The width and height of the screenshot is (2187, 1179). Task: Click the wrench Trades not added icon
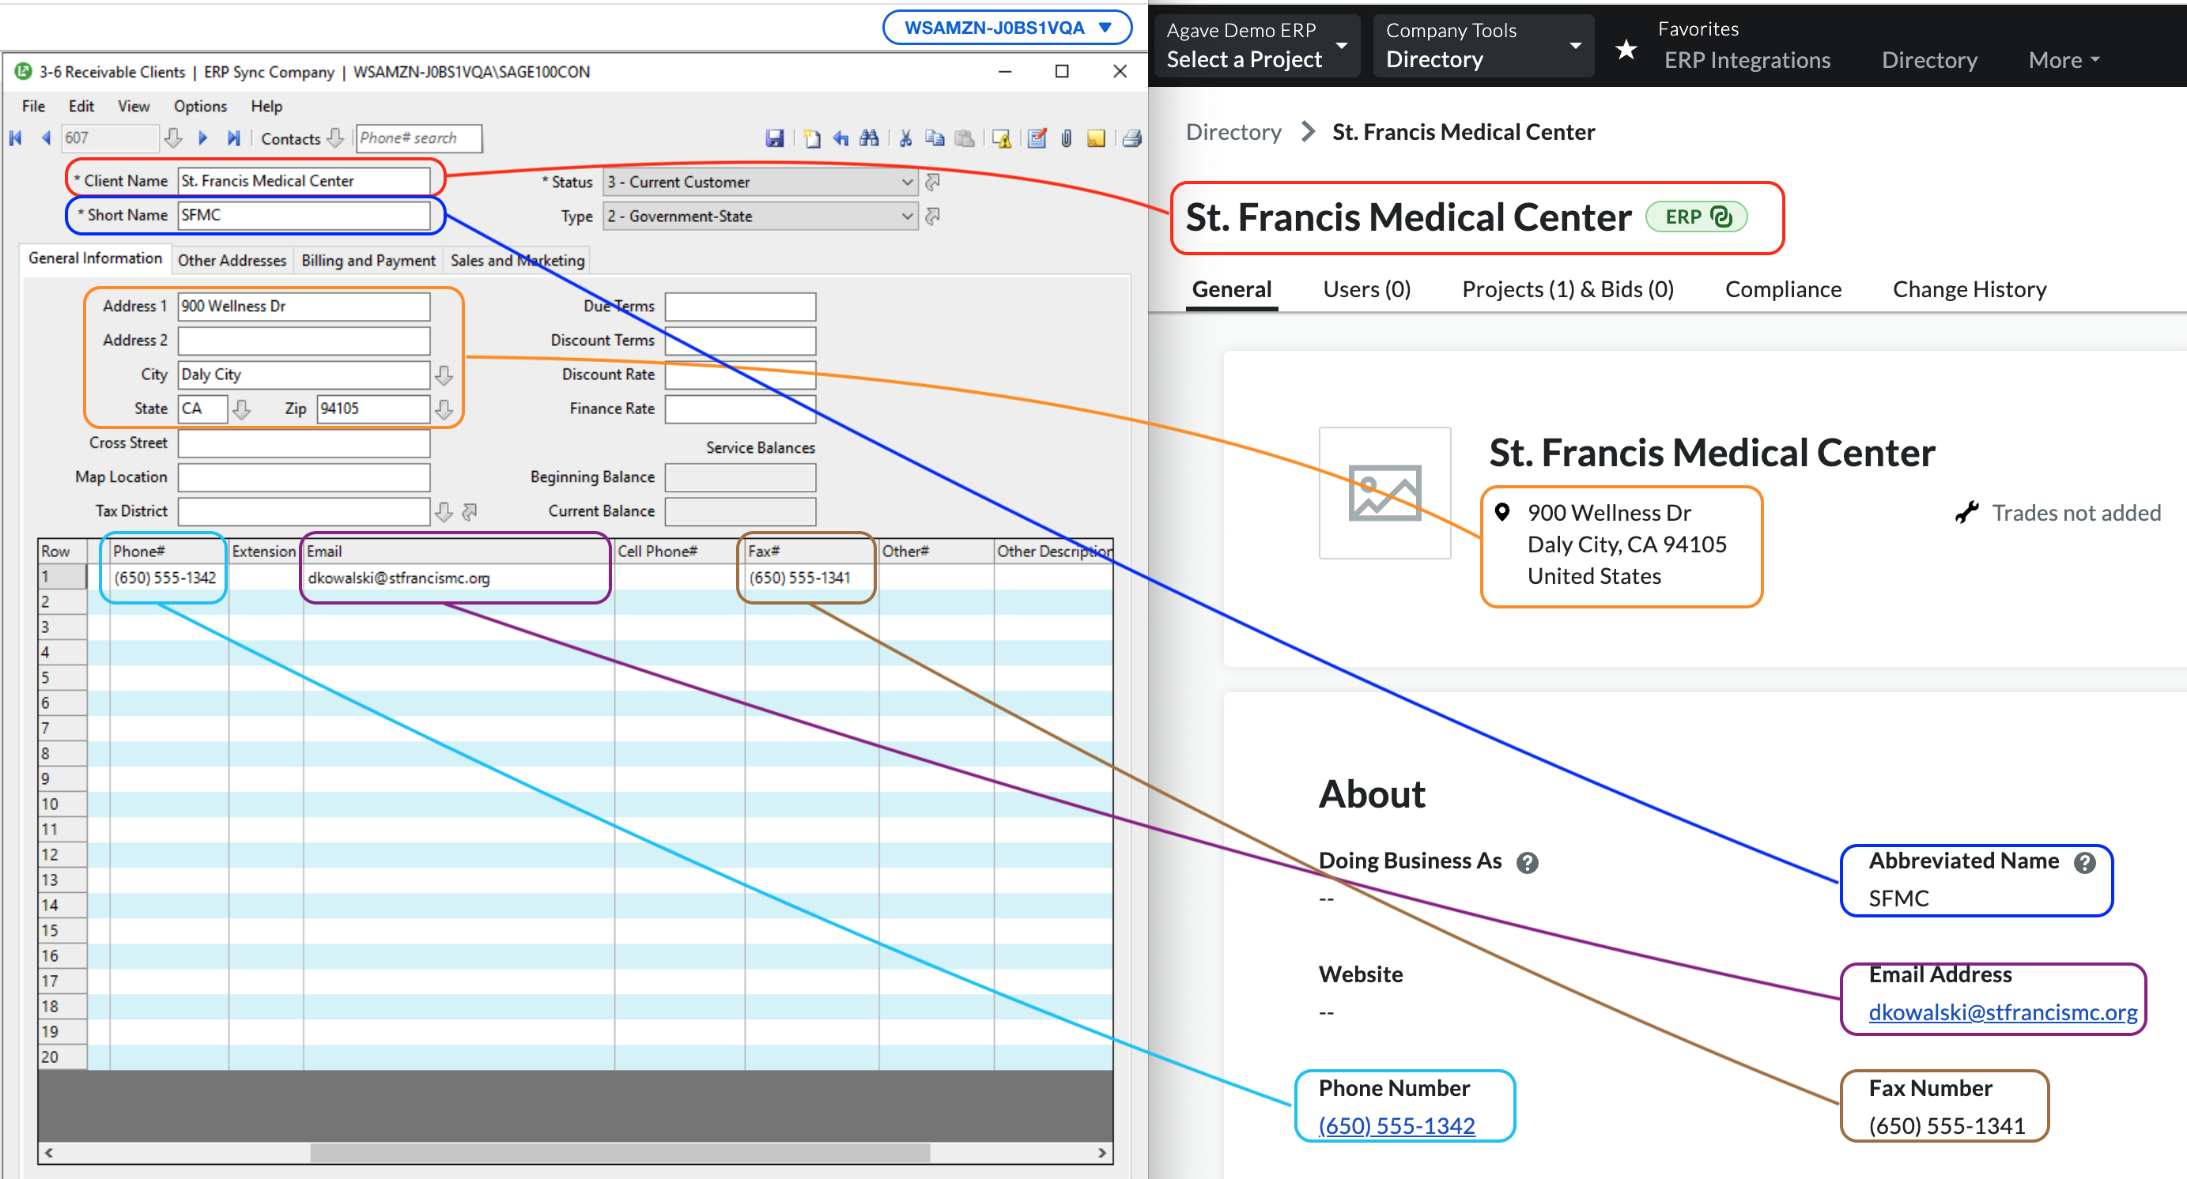coord(1966,512)
